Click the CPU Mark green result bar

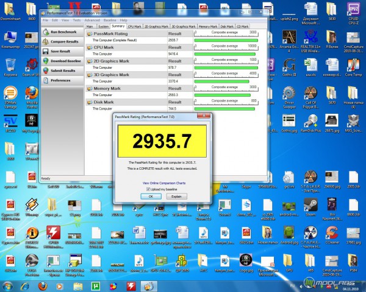pyautogui.click(x=224, y=54)
